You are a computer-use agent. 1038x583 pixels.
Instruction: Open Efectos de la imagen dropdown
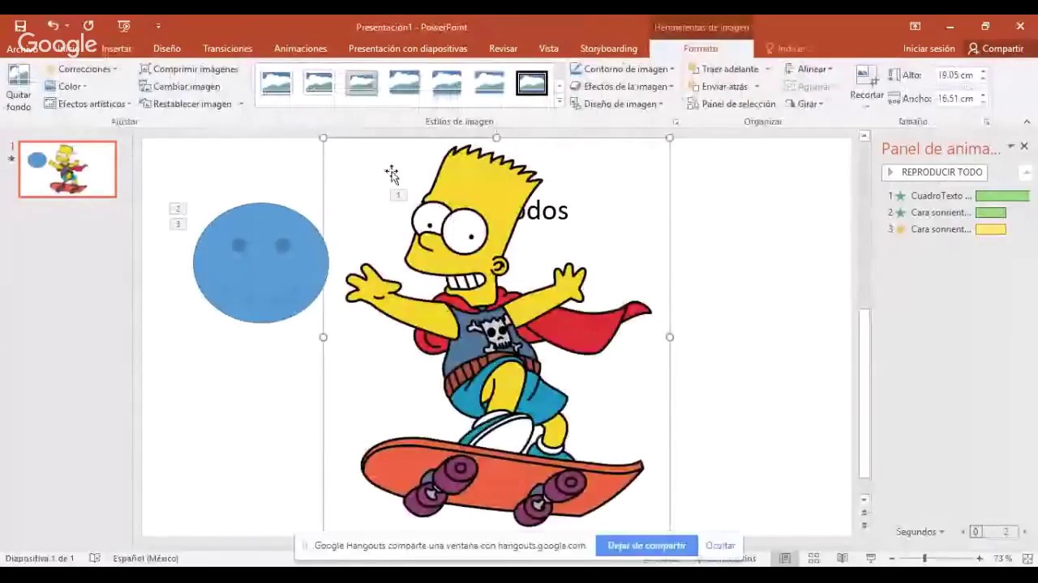622,87
